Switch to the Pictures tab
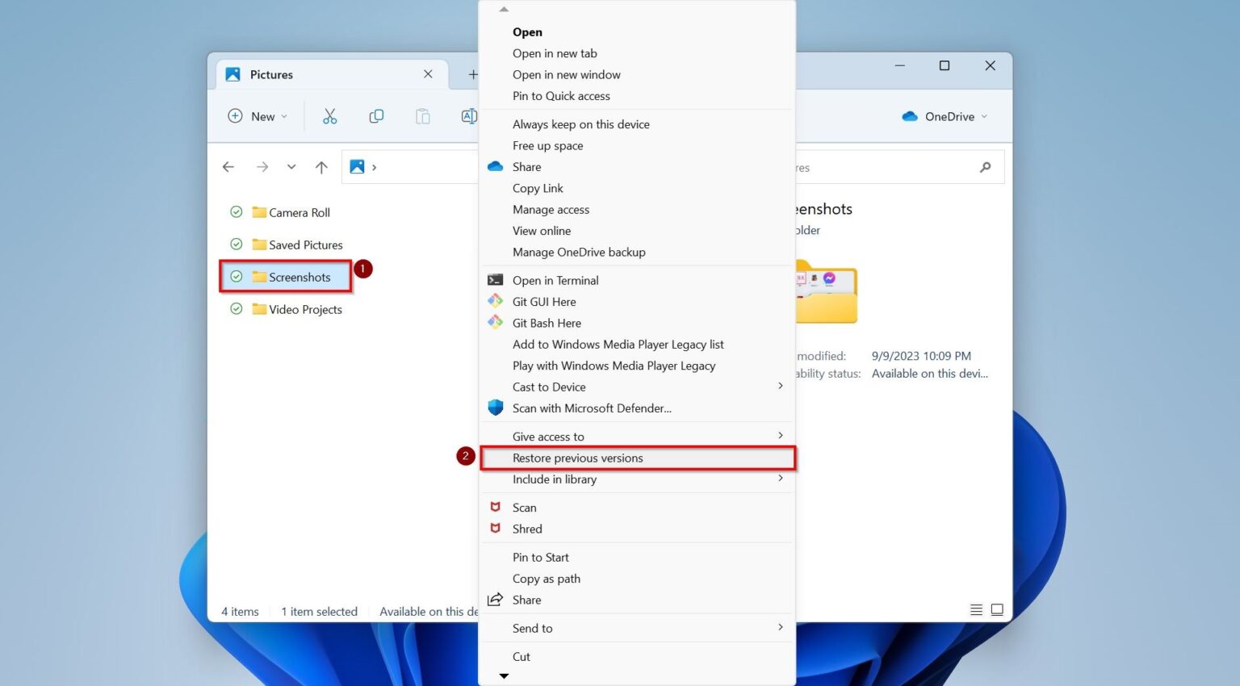The height and width of the screenshot is (686, 1240). coord(272,74)
